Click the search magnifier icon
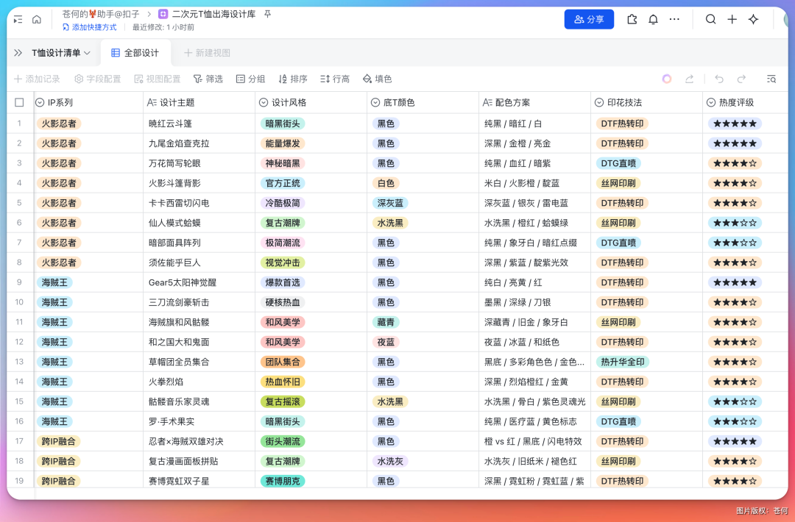Screen dimensions: 795x522 [710, 20]
